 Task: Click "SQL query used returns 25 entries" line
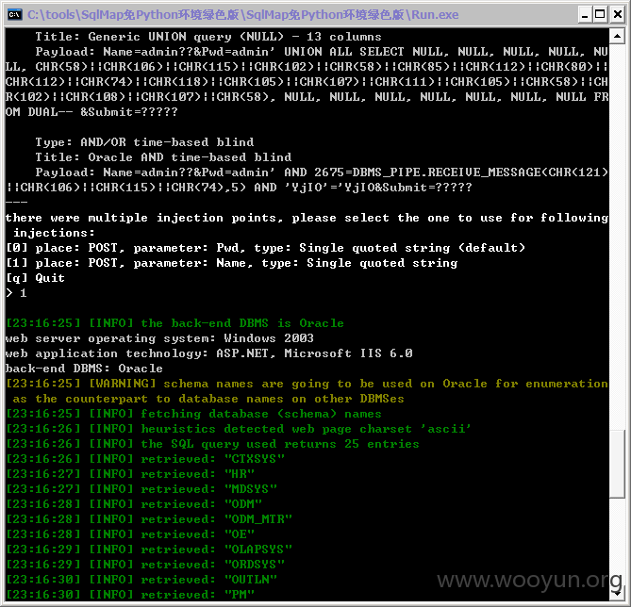click(212, 444)
